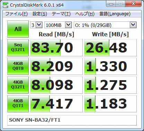Screen dimensions: 144x131
Task: Click the SONY SN-BA32/FT1 comment field
Action: click(72, 120)
